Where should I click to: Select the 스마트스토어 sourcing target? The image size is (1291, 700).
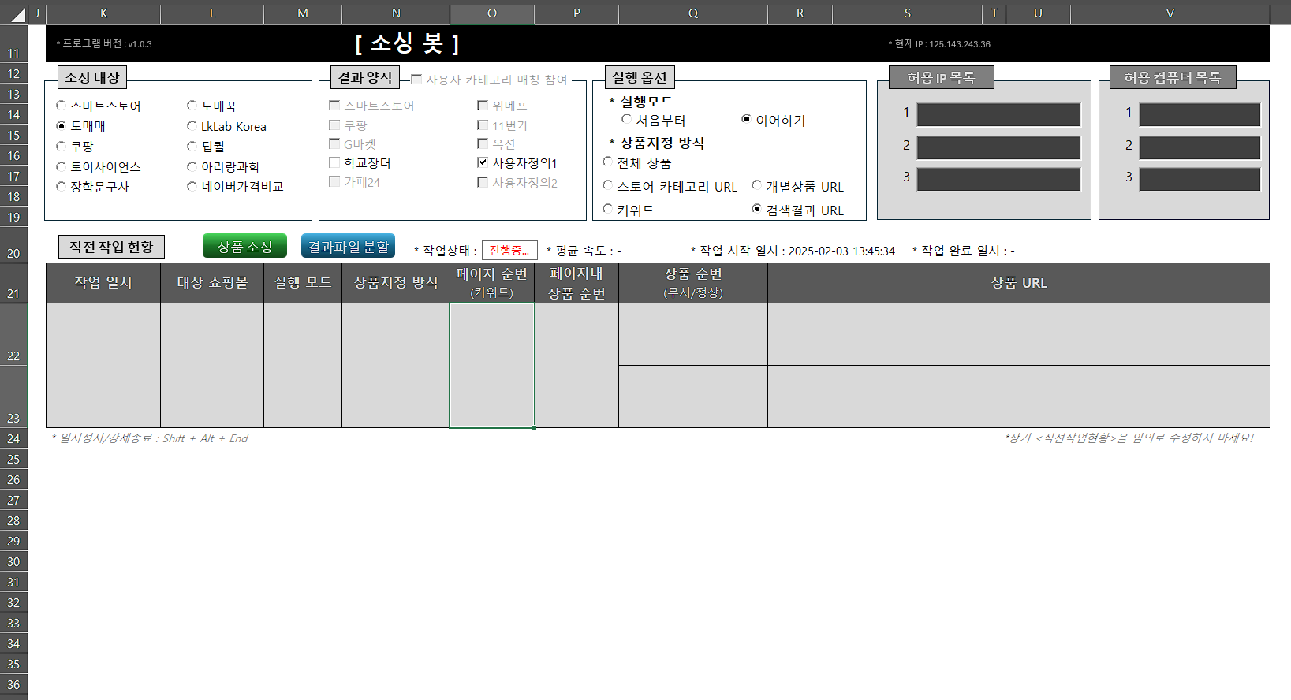(x=62, y=106)
